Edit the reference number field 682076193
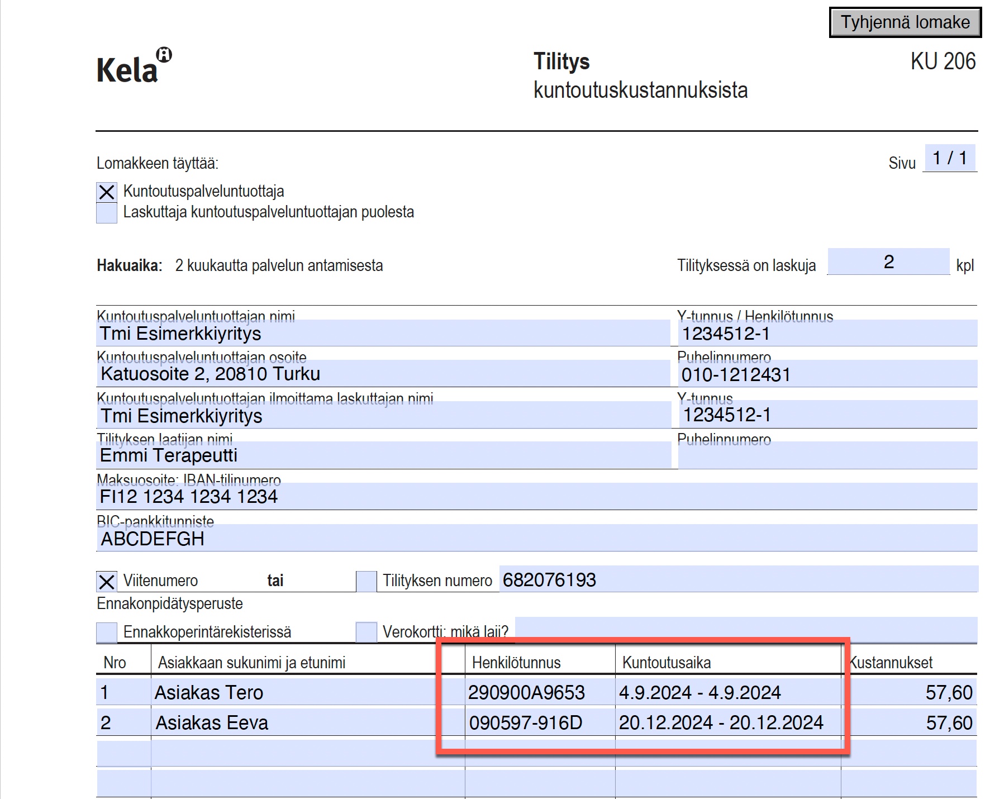The width and height of the screenshot is (990, 799). click(x=737, y=580)
